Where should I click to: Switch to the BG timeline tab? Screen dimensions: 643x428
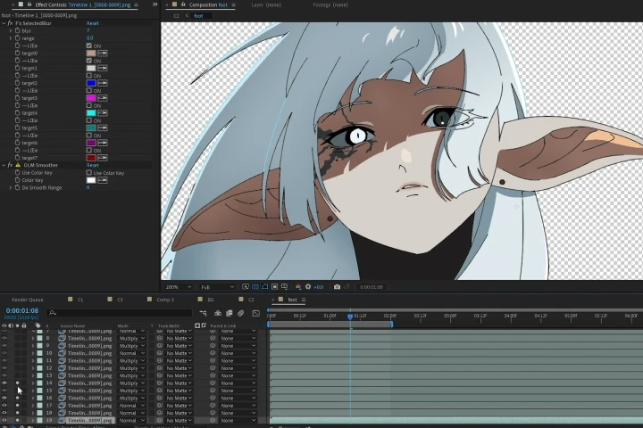click(x=211, y=300)
